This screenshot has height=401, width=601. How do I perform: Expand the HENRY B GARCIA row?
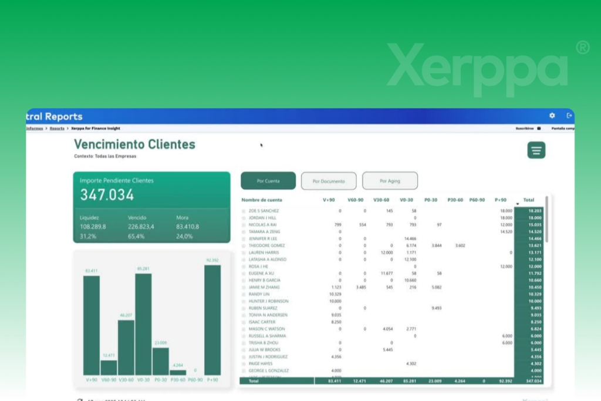pyautogui.click(x=244, y=281)
